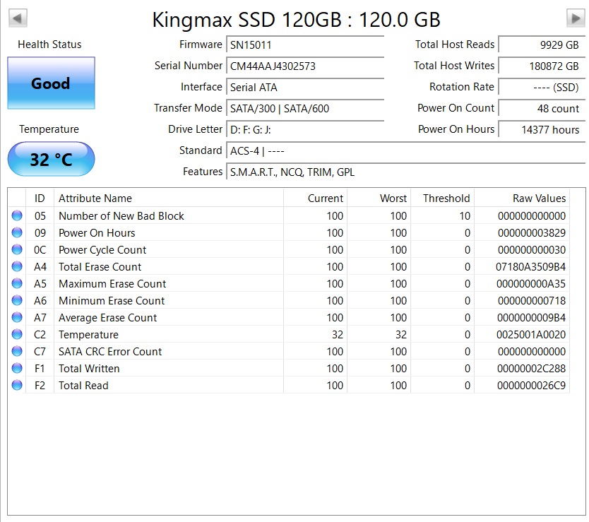
Task: Click raw value 000000000030
Action: tap(532, 249)
